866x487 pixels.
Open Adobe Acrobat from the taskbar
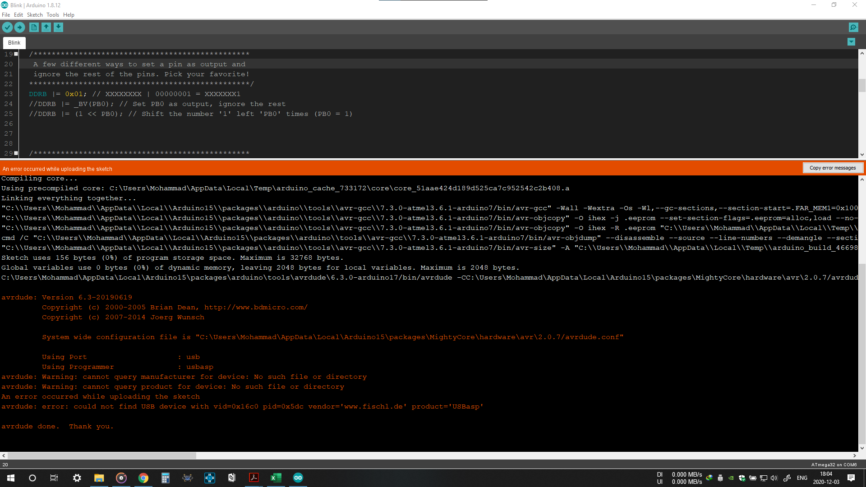point(254,478)
